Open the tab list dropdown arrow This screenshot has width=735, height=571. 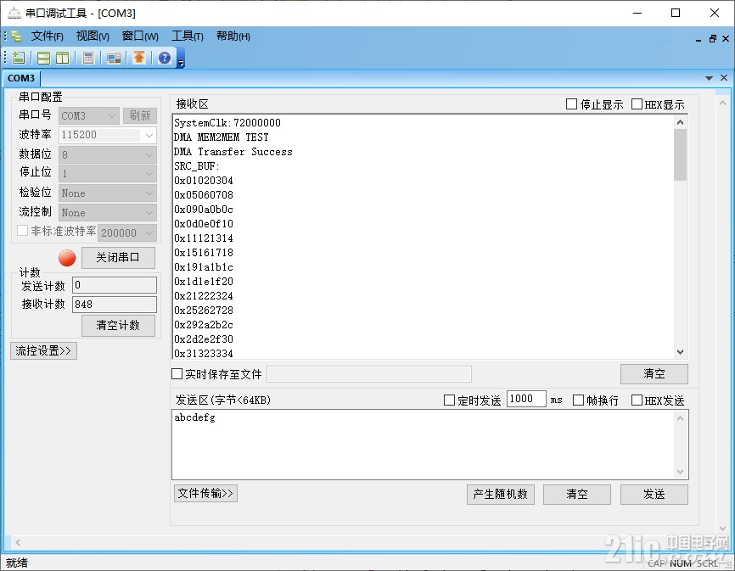click(709, 78)
